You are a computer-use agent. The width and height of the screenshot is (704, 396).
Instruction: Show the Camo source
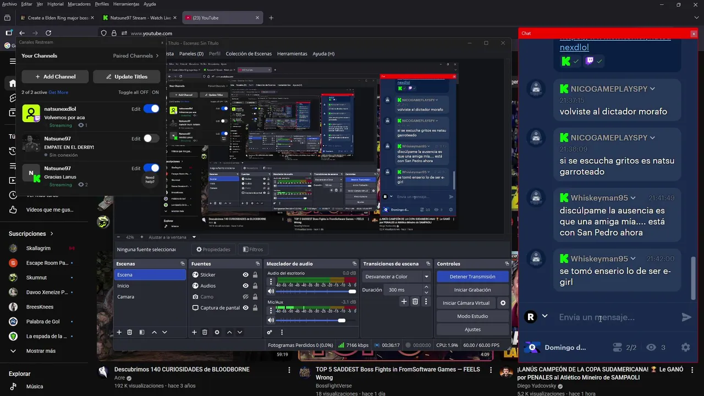(246, 297)
